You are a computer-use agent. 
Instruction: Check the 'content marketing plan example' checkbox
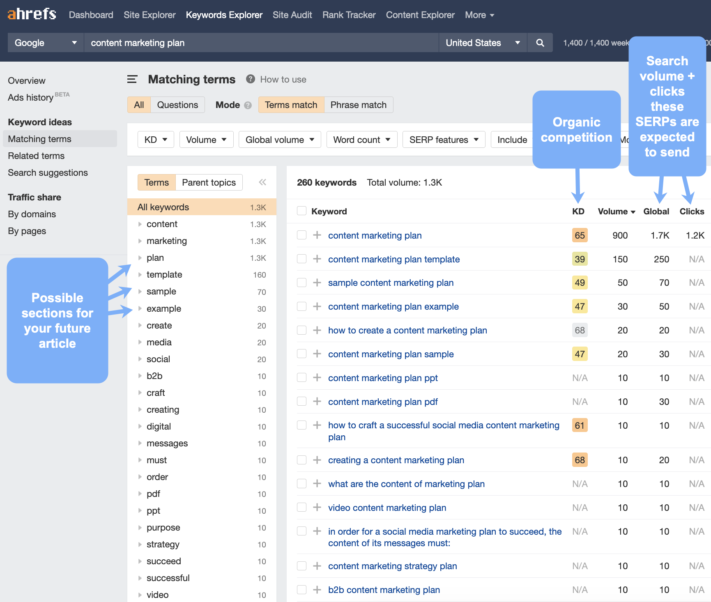tap(302, 306)
